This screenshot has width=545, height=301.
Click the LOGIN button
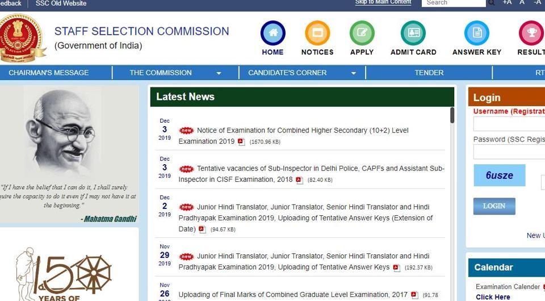click(x=494, y=206)
